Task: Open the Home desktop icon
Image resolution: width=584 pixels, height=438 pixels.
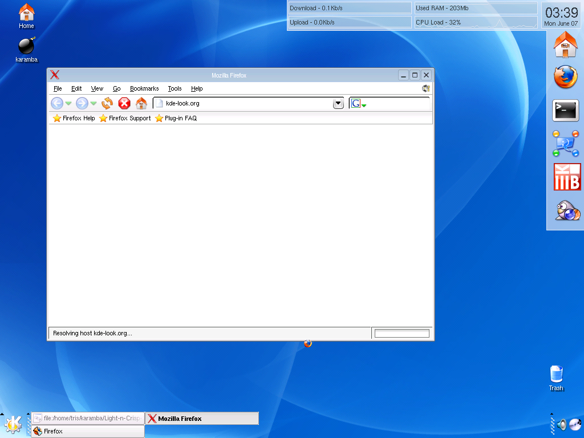Action: click(x=26, y=16)
